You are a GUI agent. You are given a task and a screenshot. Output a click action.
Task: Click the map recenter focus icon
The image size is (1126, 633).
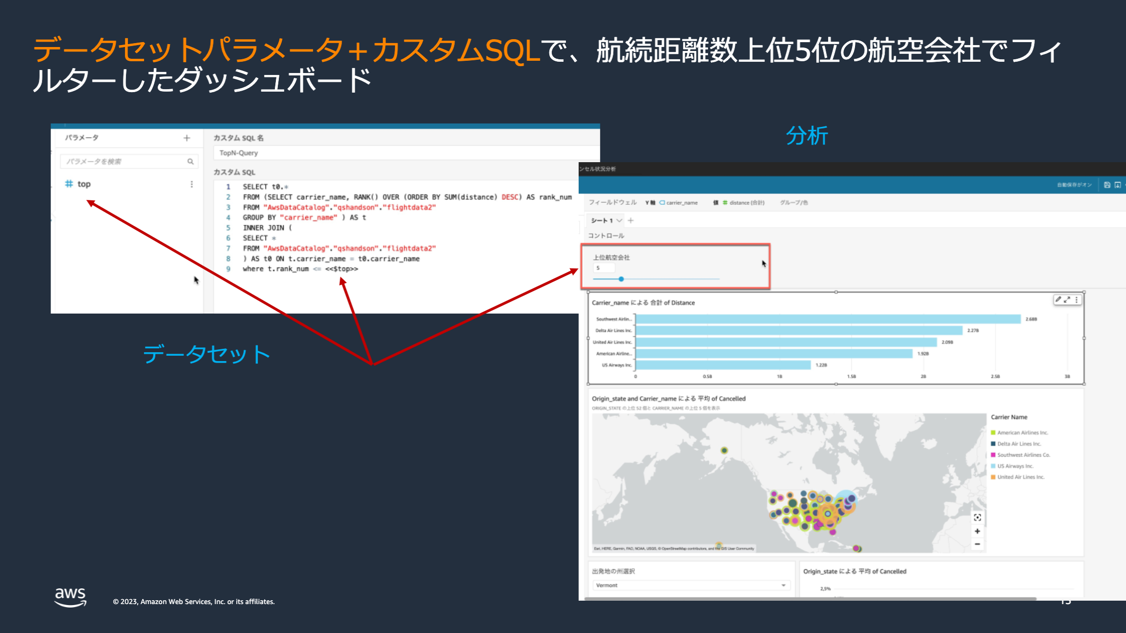977,517
